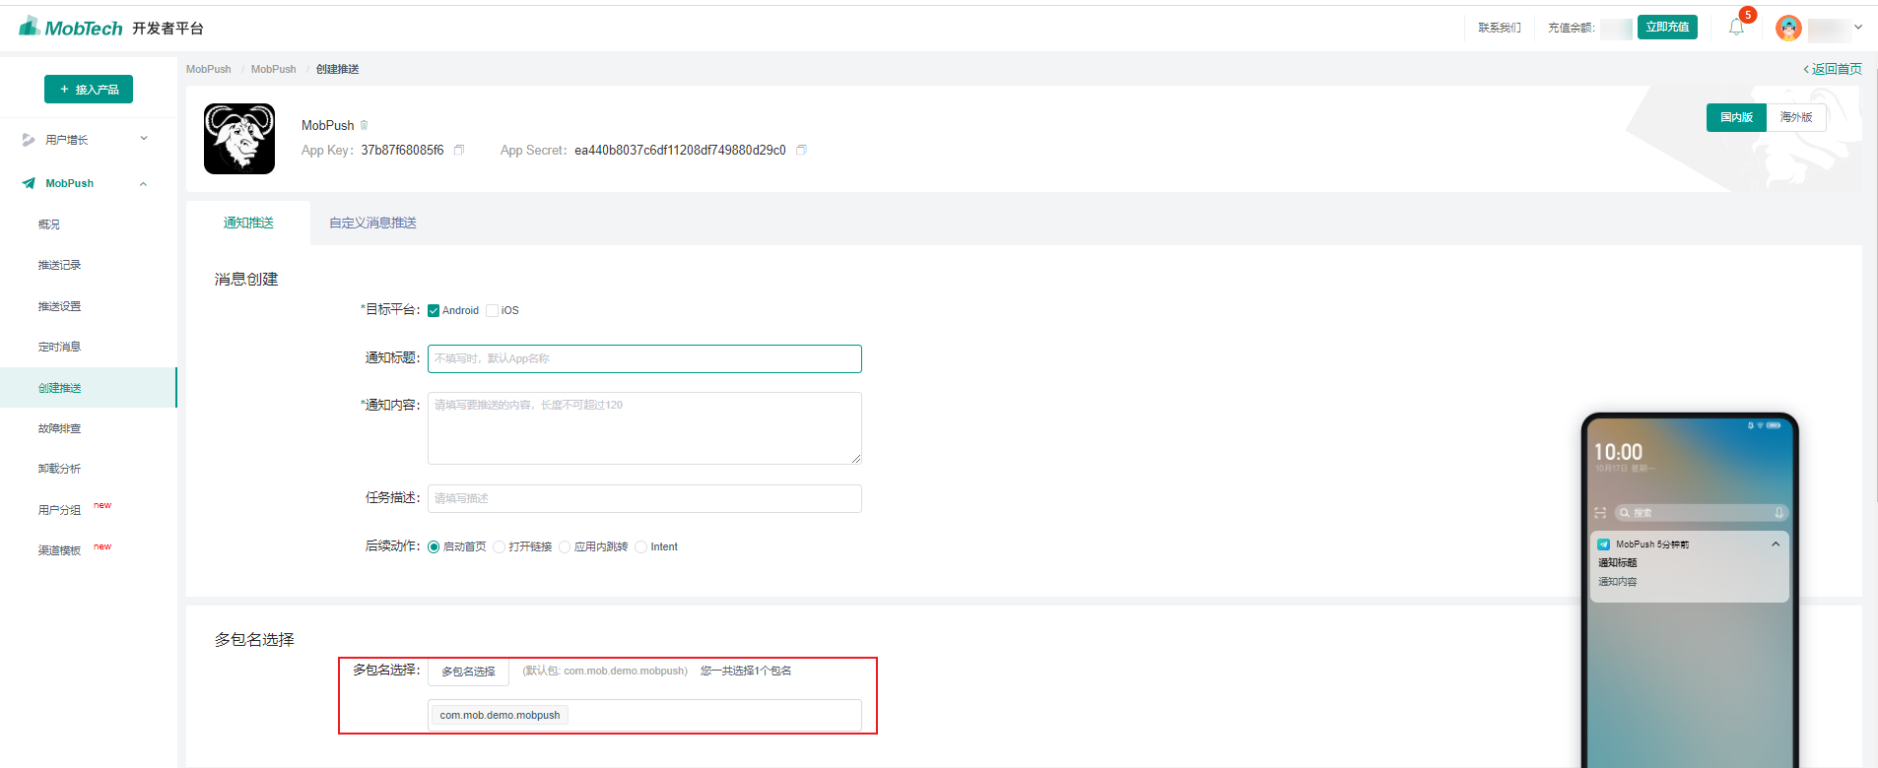Collapse the MobPush sidebar section

[x=144, y=183]
